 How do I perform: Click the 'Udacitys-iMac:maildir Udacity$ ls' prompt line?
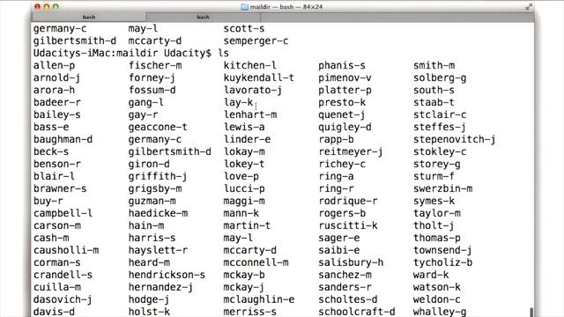pyautogui.click(x=131, y=53)
